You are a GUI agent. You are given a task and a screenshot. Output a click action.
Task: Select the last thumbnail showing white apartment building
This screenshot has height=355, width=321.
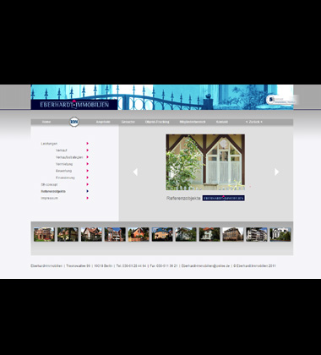pyautogui.click(x=280, y=234)
